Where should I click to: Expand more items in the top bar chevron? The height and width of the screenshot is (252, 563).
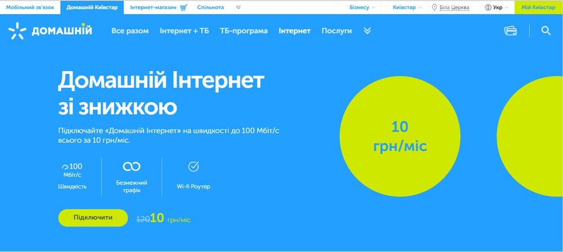click(238, 7)
